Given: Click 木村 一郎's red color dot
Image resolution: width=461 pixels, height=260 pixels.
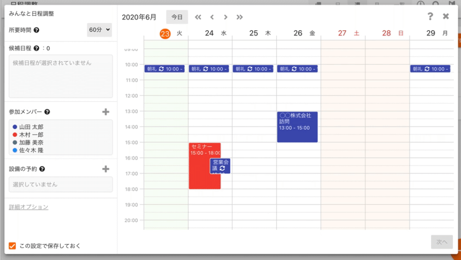Looking at the screenshot, I should tap(15, 135).
